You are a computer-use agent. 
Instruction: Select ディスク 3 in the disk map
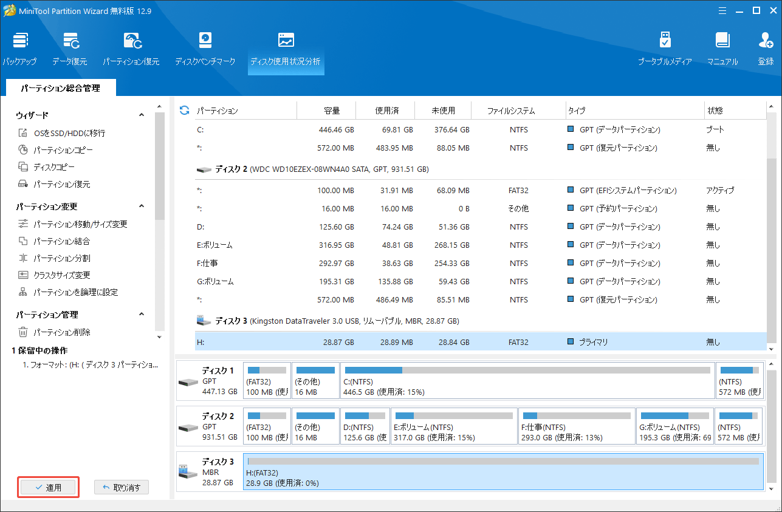[x=209, y=471]
